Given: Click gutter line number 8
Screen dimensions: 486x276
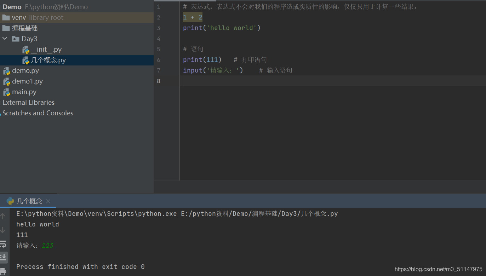Looking at the screenshot, I should 159,81.
